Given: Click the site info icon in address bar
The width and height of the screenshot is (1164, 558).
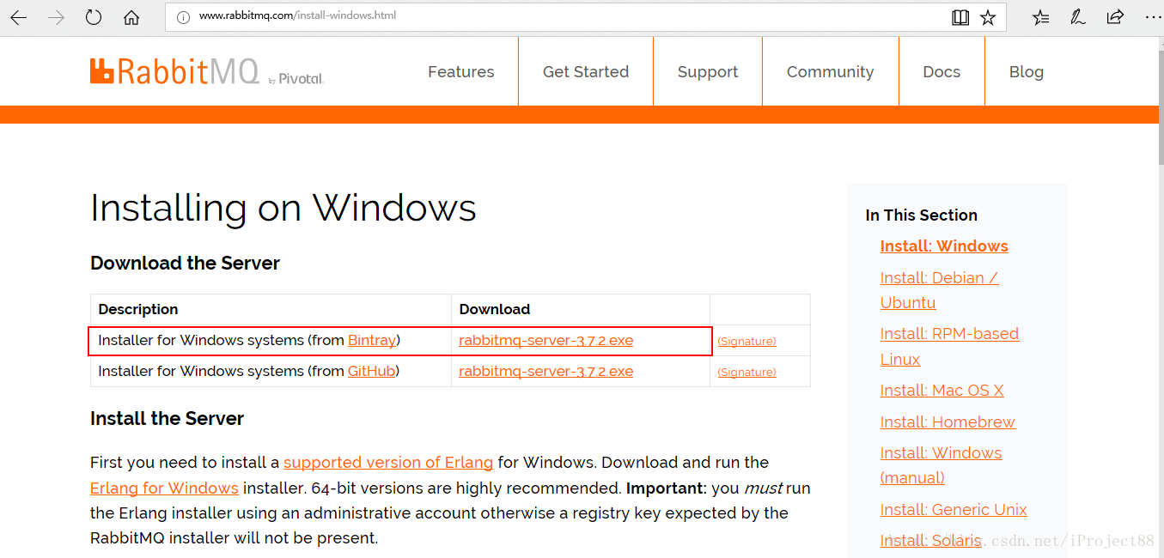Looking at the screenshot, I should coord(183,16).
